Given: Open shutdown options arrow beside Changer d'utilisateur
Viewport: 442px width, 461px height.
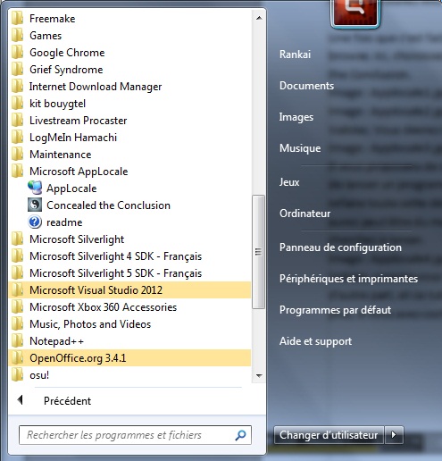Looking at the screenshot, I should click(x=394, y=435).
